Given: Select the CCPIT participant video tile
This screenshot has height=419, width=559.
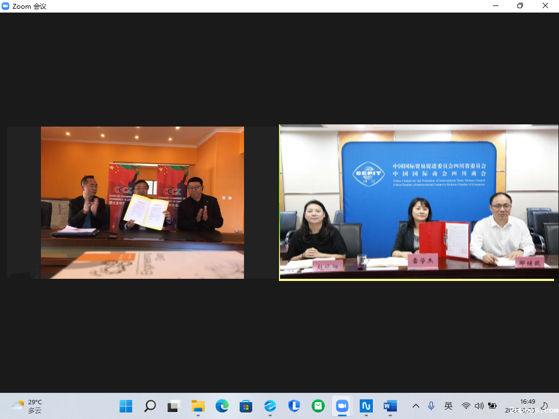Looking at the screenshot, I should pos(419,202).
